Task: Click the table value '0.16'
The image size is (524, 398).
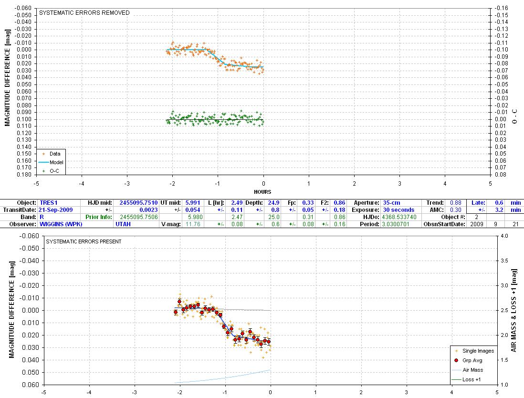Action: click(339, 224)
